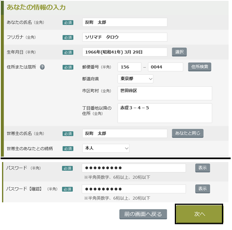Go back with 前の画面へ戻る
Image resolution: width=232 pixels, height=230 pixels.
pos(143,214)
